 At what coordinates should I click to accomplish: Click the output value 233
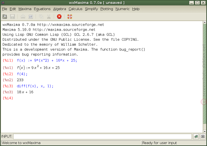[x=20, y=80]
